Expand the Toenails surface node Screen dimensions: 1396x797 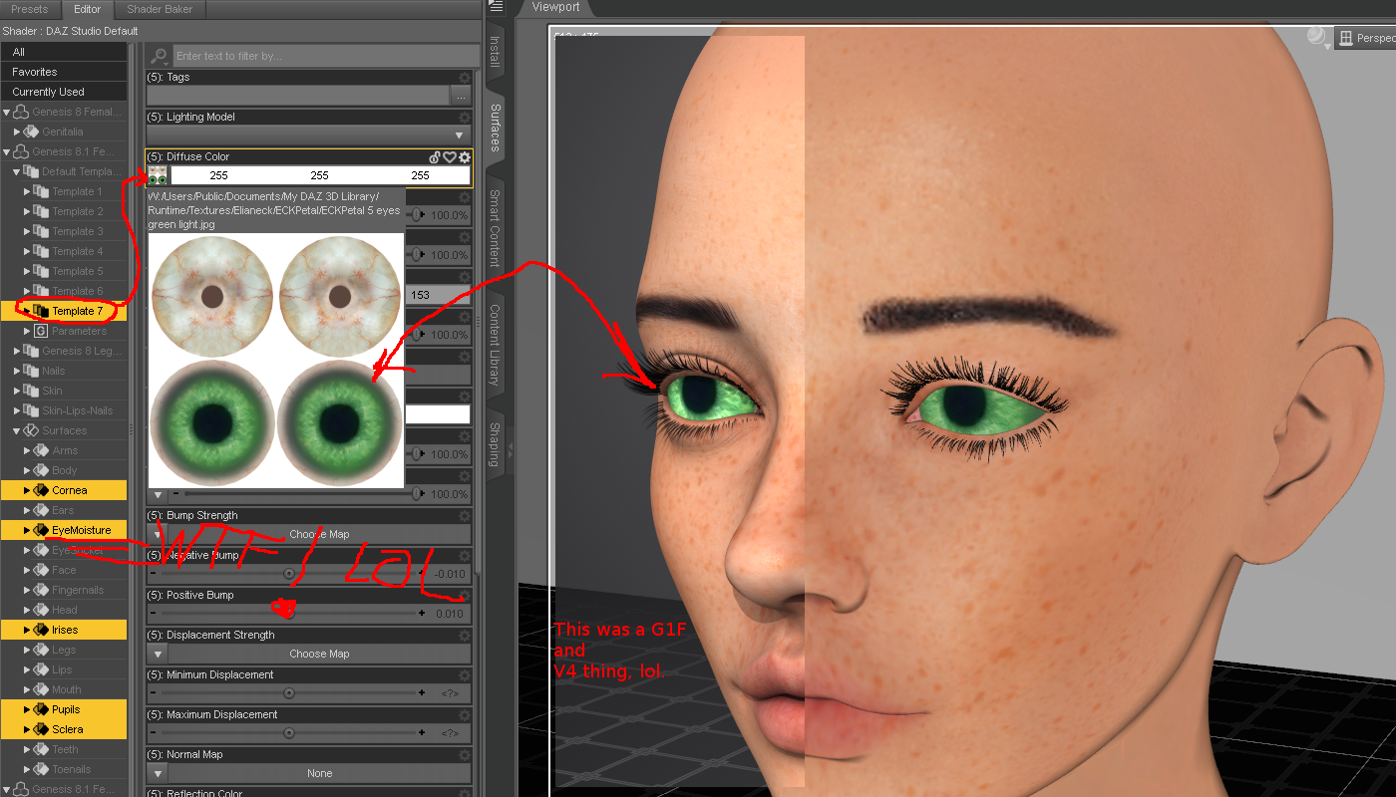pyautogui.click(x=27, y=769)
